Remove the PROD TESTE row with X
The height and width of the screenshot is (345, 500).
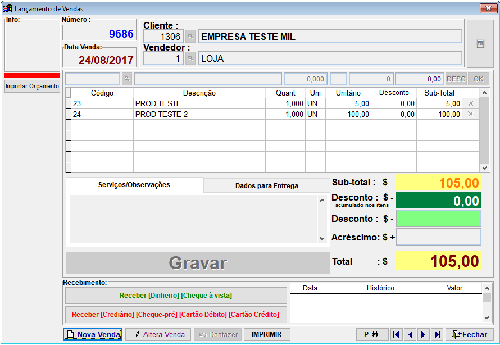(470, 103)
